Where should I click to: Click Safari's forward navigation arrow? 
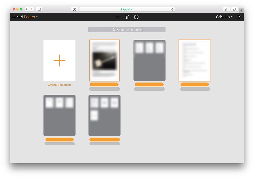[31, 9]
